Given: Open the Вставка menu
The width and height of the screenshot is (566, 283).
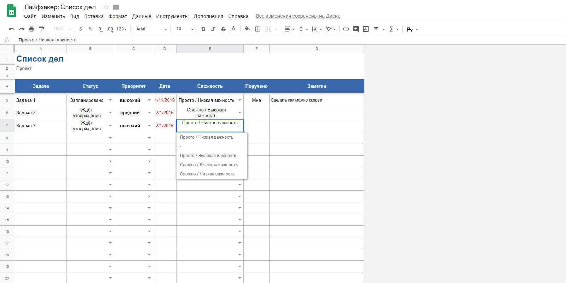Looking at the screenshot, I should click(x=94, y=16).
